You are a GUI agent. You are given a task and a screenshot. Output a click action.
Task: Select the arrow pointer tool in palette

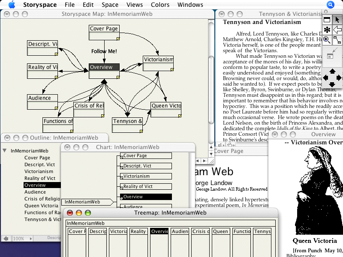click(337, 20)
